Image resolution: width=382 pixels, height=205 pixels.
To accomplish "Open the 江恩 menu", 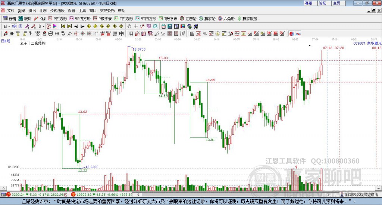I will 43,11.
